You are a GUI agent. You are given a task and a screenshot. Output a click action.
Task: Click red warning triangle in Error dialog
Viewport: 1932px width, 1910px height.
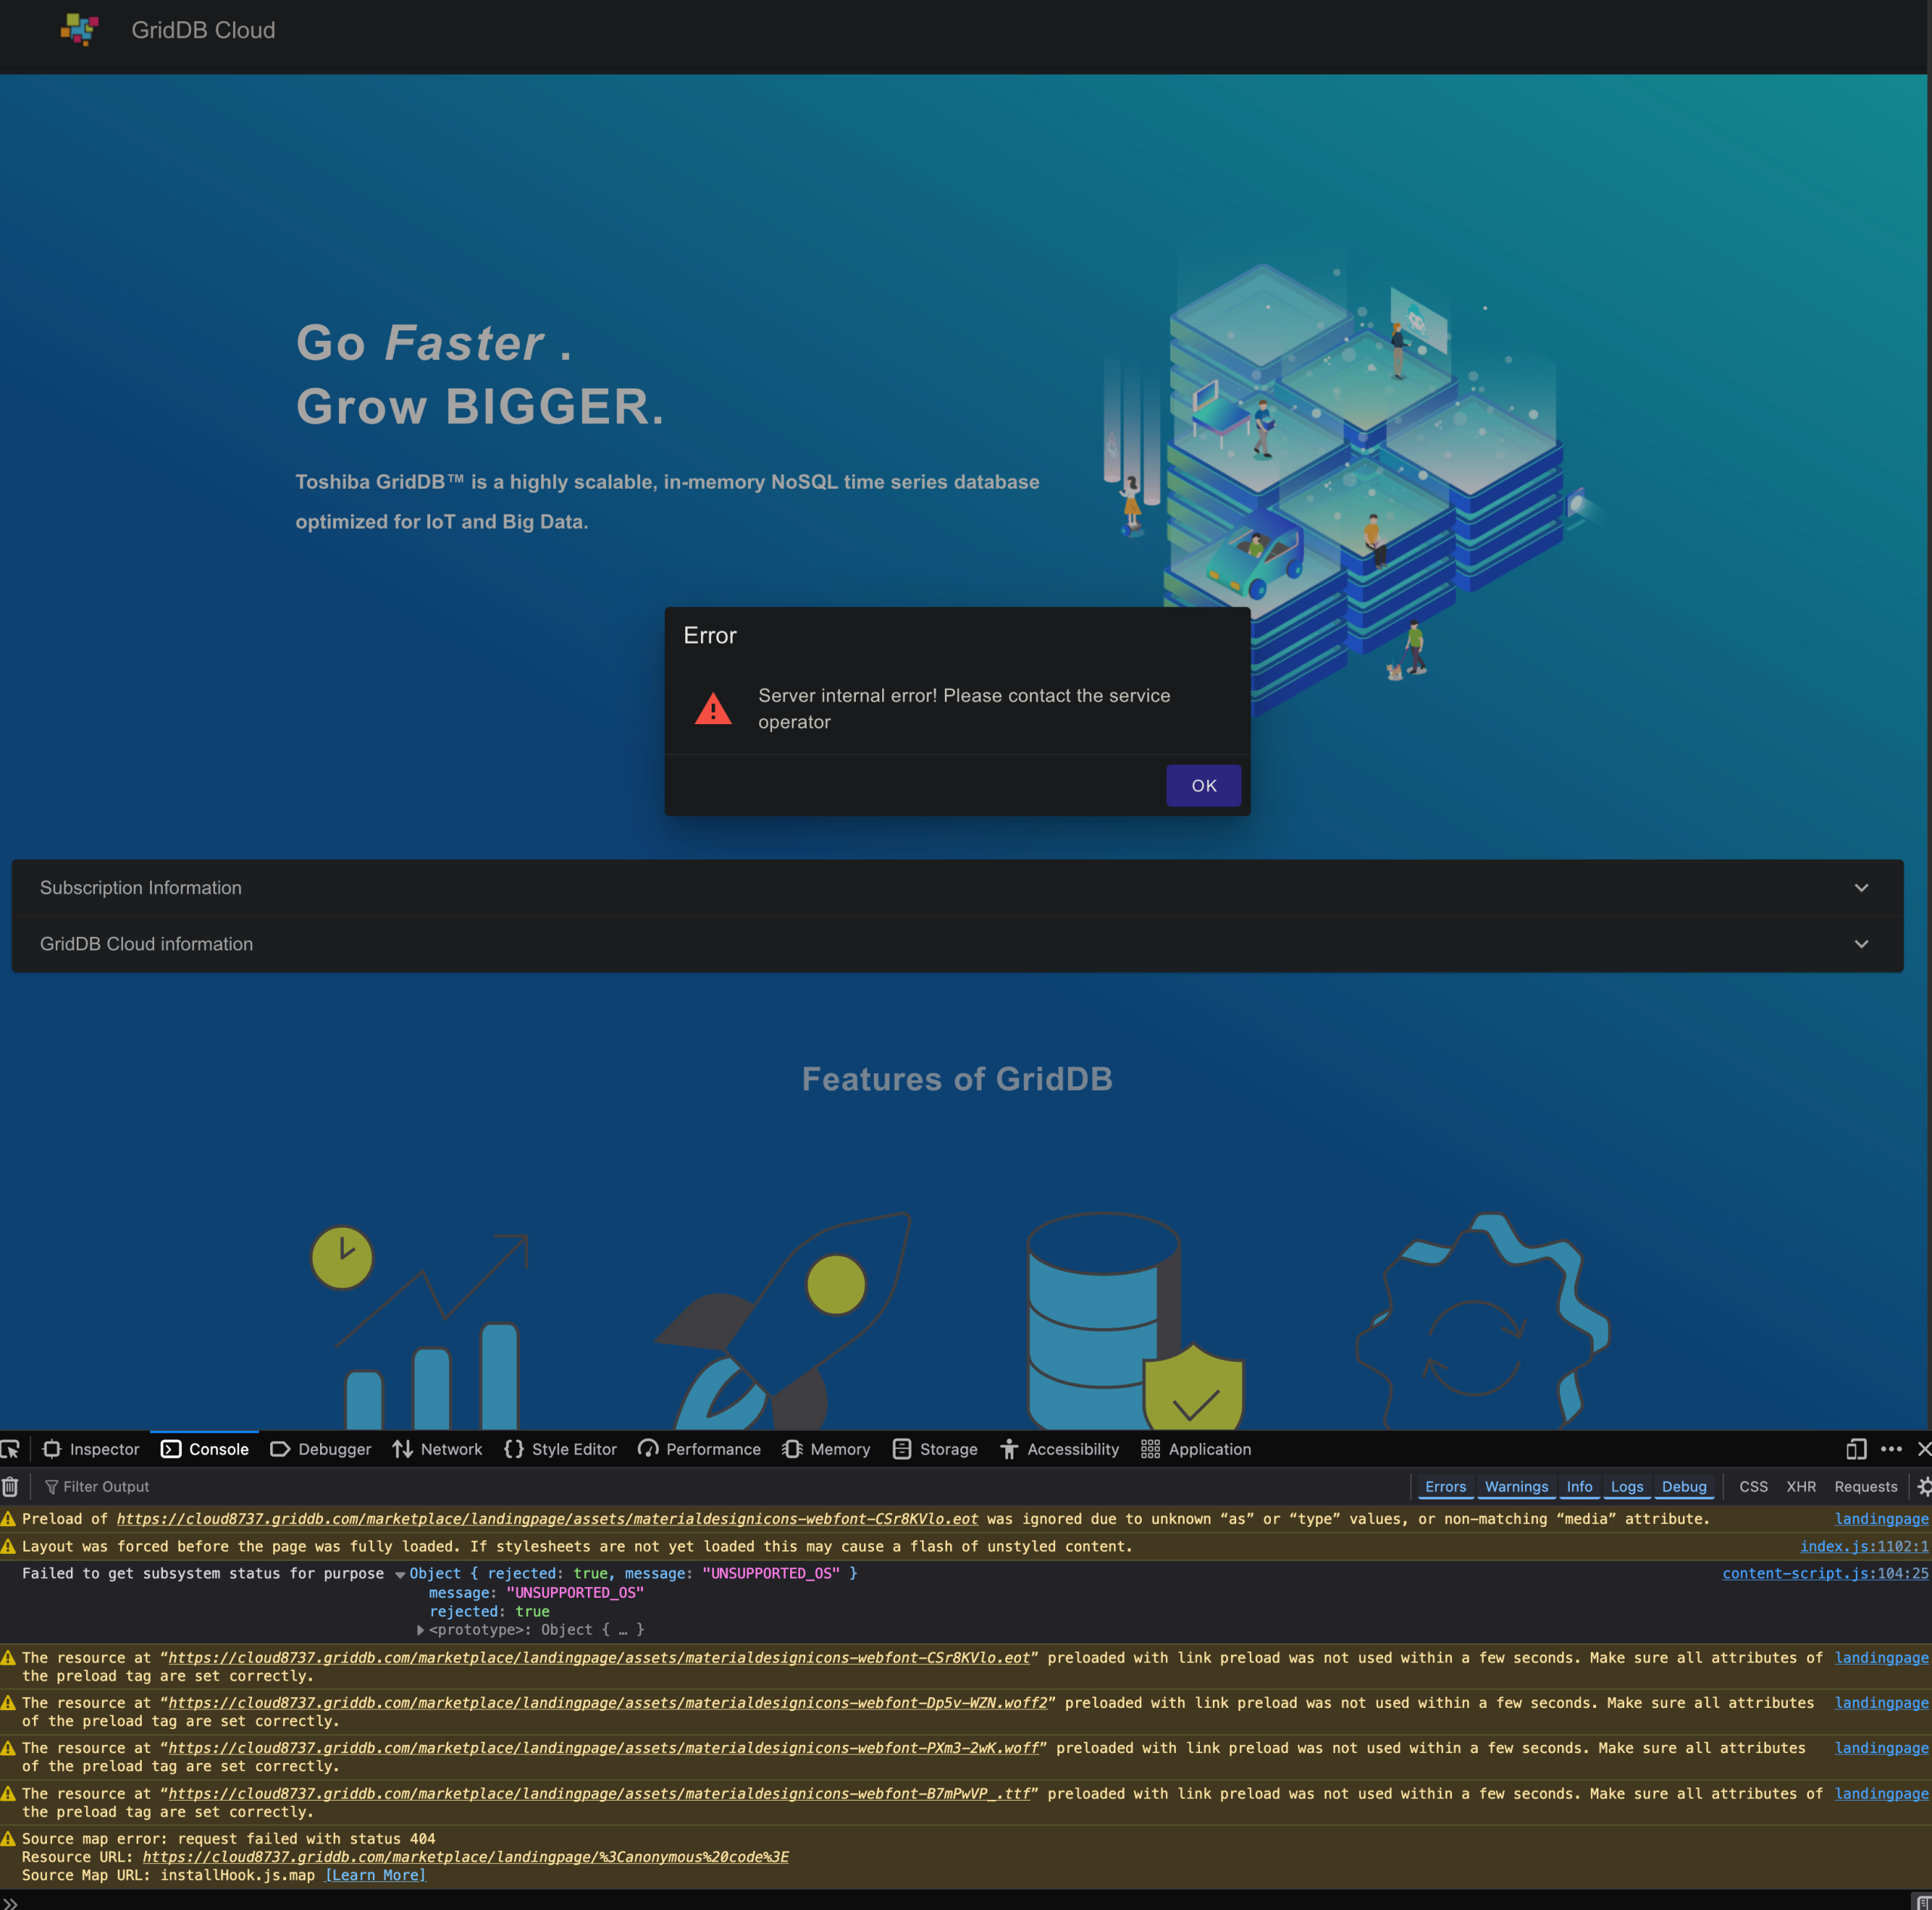pyautogui.click(x=713, y=708)
